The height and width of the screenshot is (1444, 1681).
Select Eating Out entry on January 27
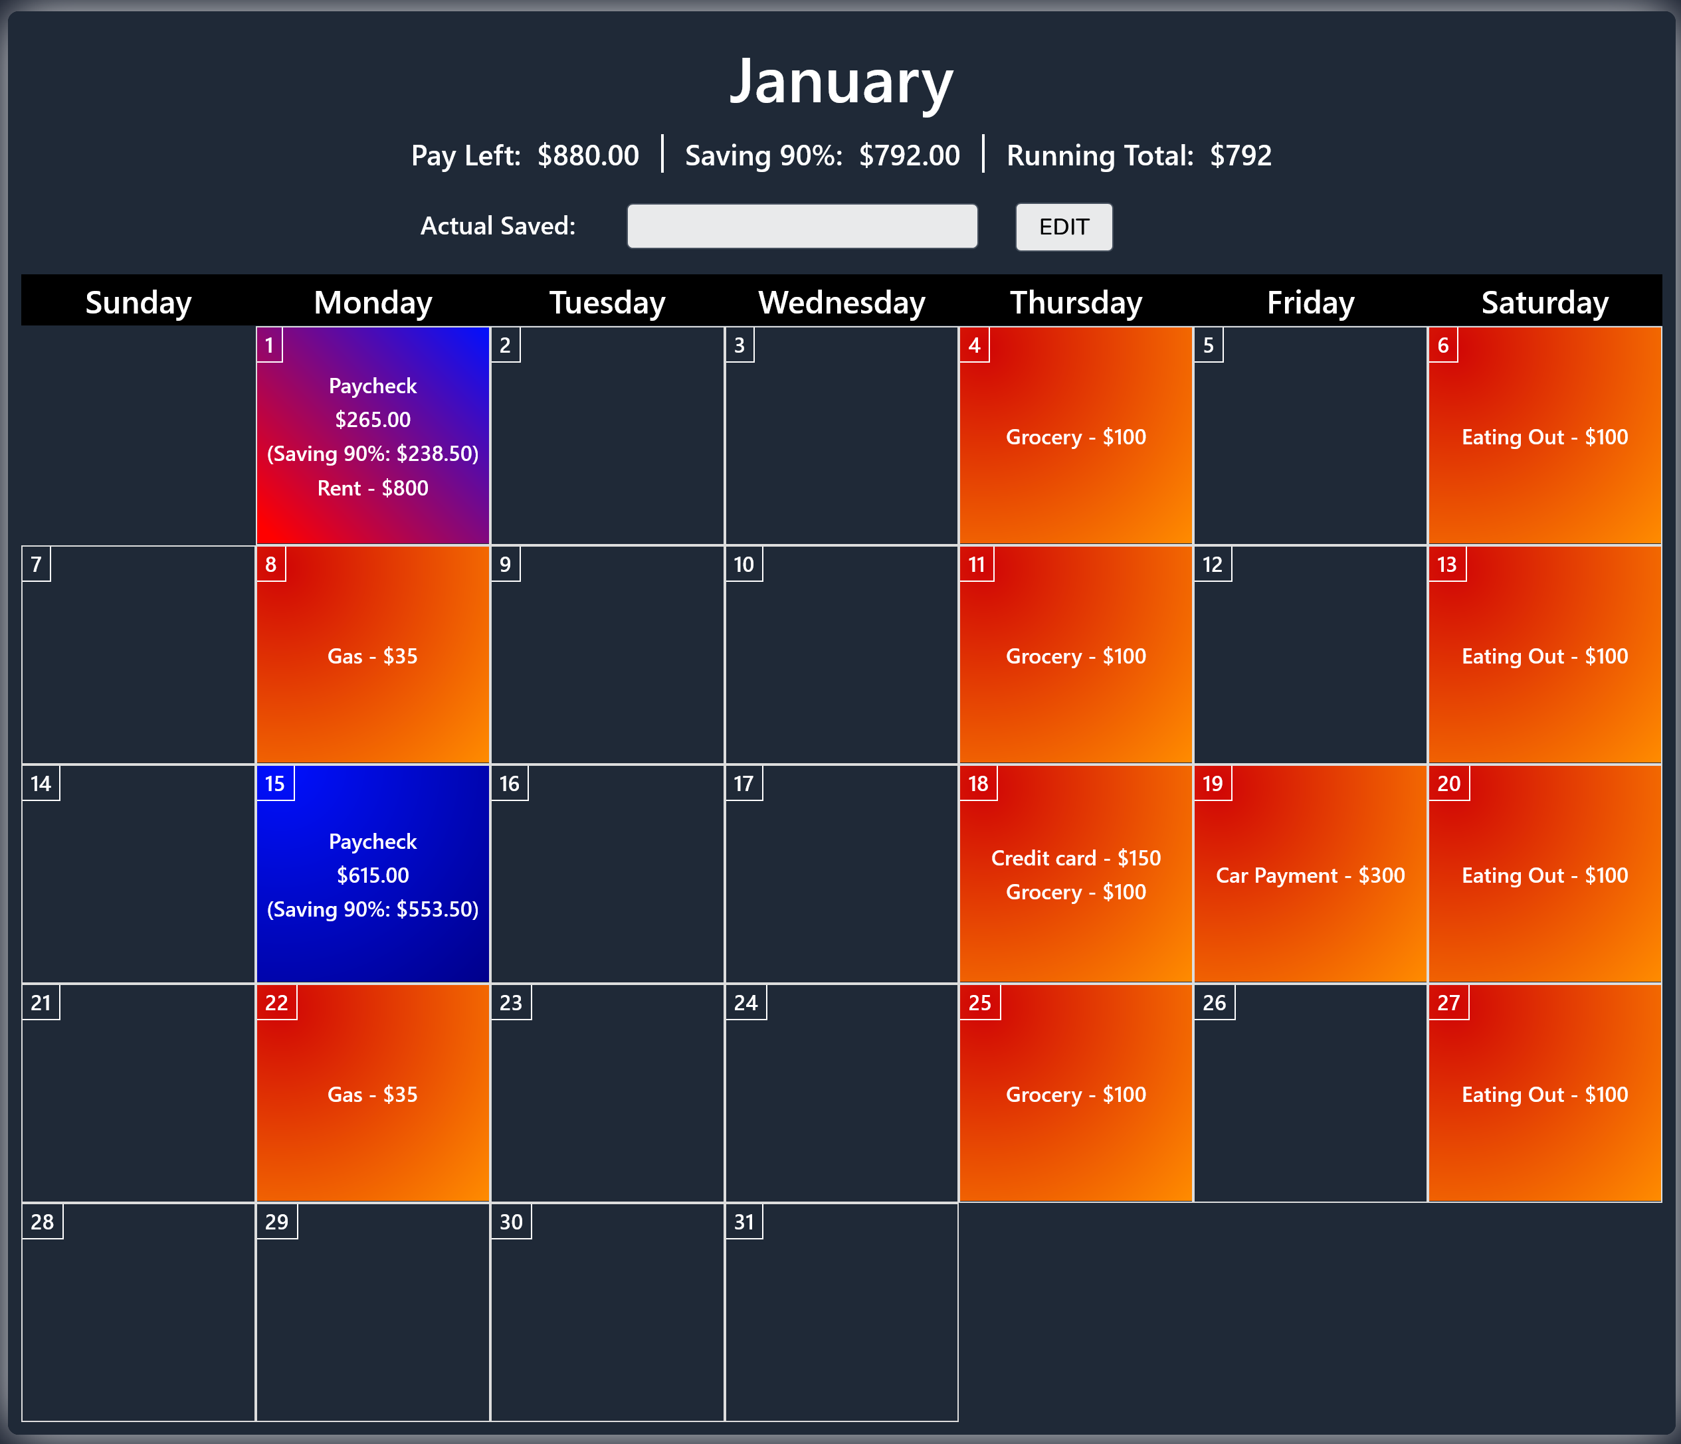click(1544, 1095)
